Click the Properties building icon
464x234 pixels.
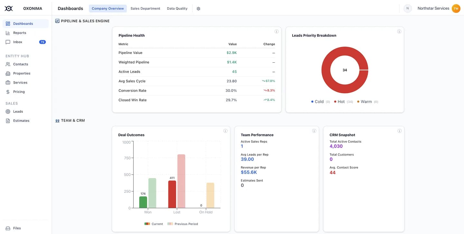pyautogui.click(x=8, y=73)
